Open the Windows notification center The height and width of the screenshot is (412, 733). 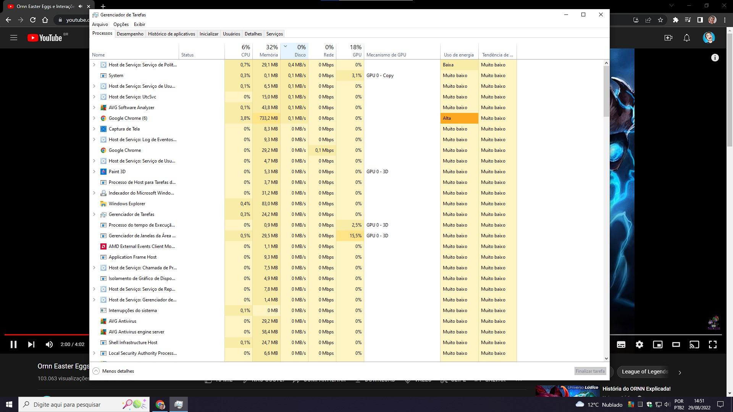pyautogui.click(x=720, y=404)
